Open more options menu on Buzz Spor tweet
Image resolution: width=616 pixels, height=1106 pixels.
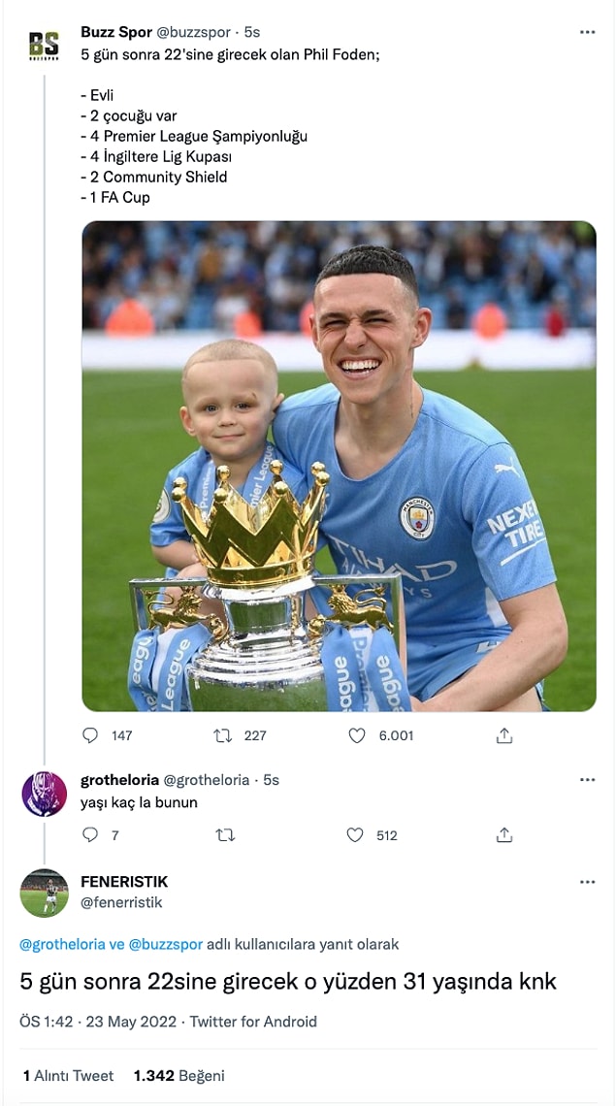pyautogui.click(x=587, y=32)
